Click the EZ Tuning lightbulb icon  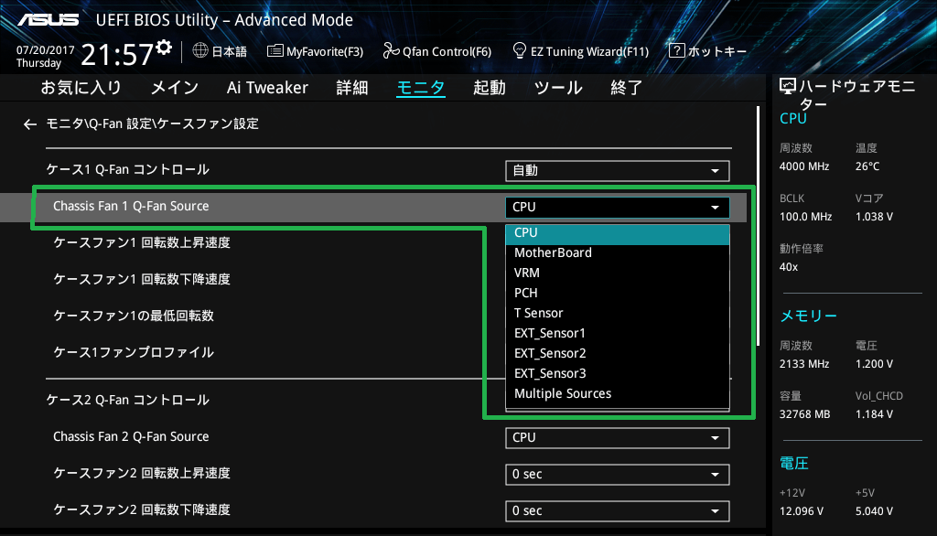(x=520, y=51)
